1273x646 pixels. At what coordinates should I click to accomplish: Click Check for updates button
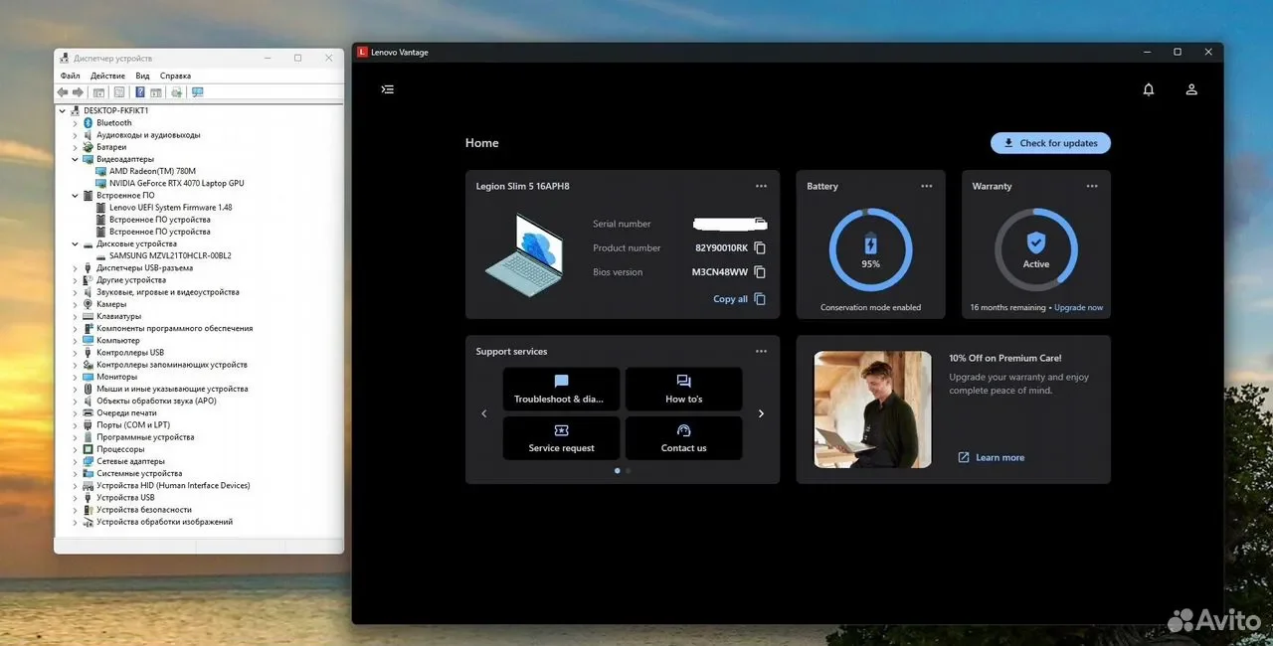tap(1050, 143)
